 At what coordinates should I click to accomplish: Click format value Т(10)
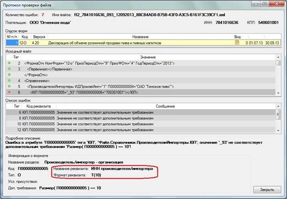point(96,175)
